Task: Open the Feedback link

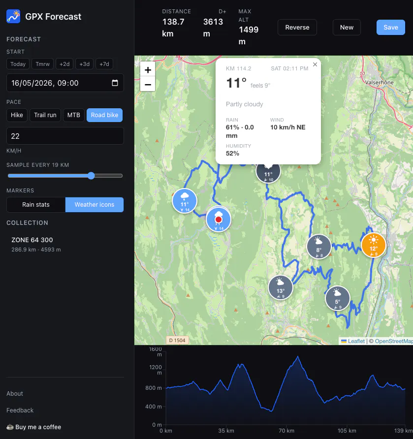Action: click(20, 410)
